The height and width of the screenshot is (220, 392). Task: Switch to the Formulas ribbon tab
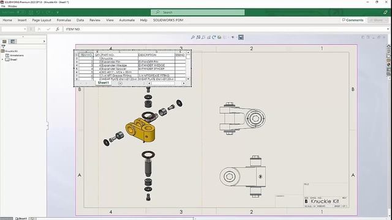point(64,20)
